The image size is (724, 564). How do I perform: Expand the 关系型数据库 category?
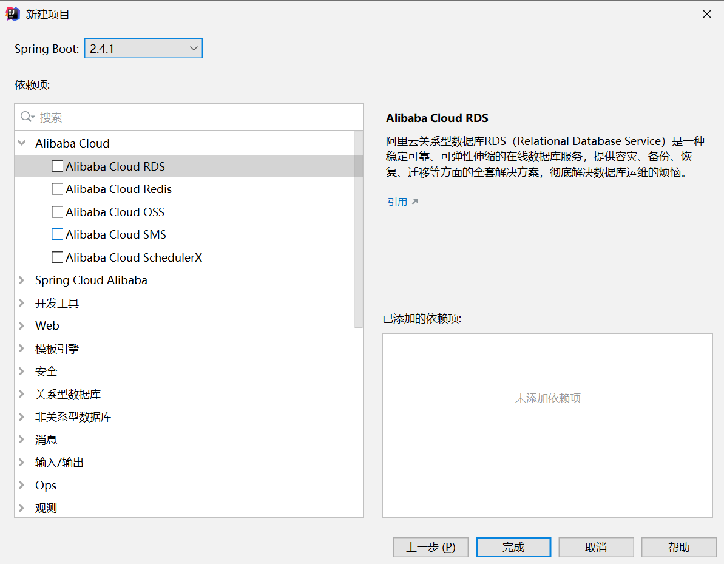22,394
